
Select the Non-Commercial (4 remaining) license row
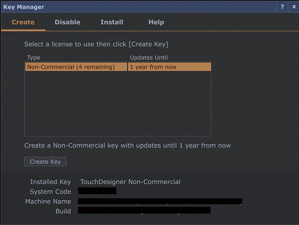pos(71,67)
